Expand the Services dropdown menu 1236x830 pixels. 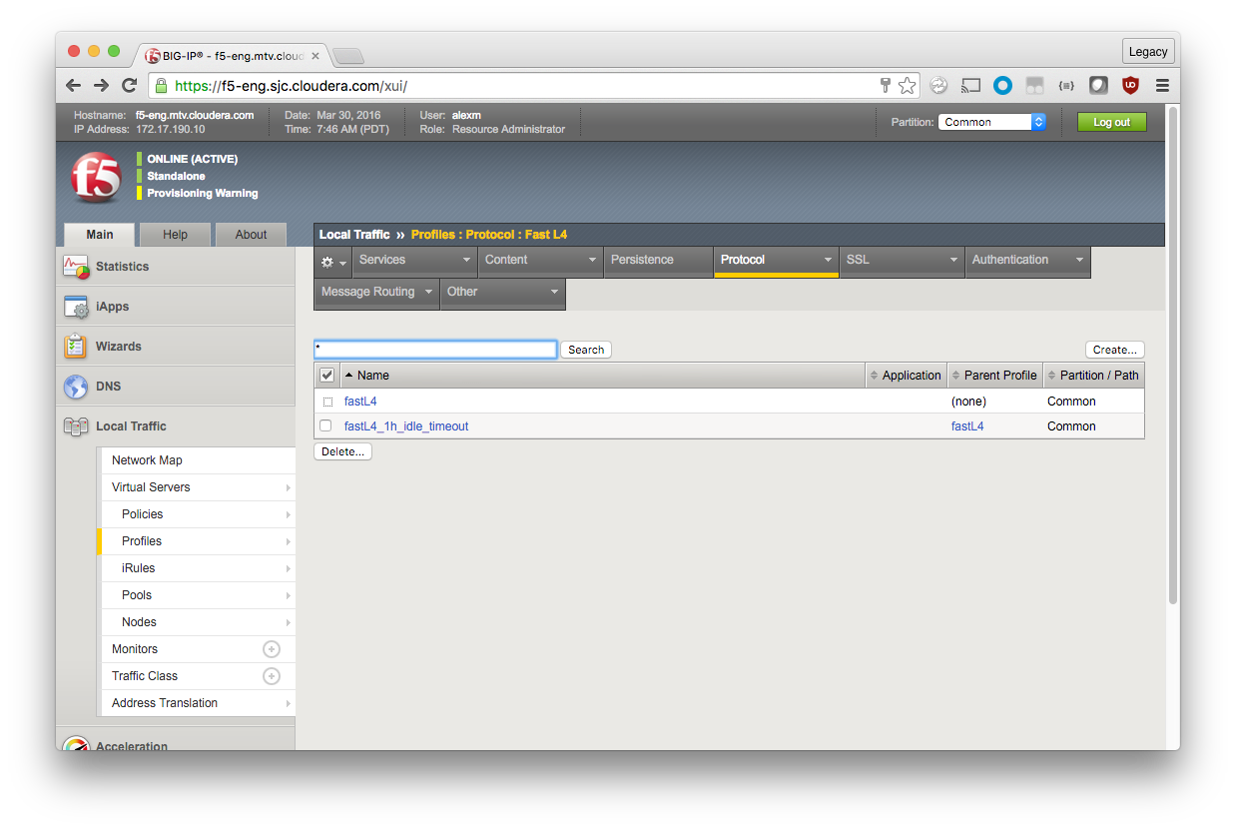click(414, 260)
